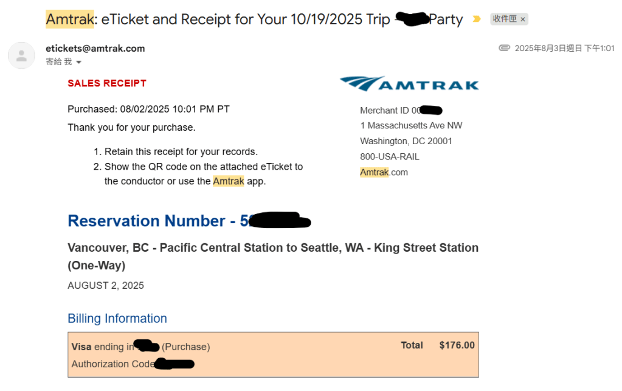
Task: Click the paperclip attachment icon
Action: point(504,48)
